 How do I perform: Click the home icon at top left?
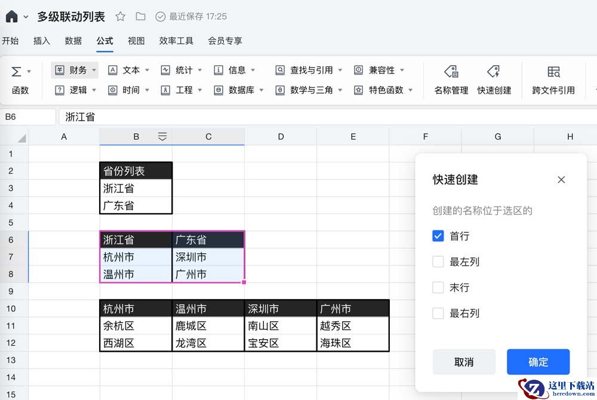(11, 16)
